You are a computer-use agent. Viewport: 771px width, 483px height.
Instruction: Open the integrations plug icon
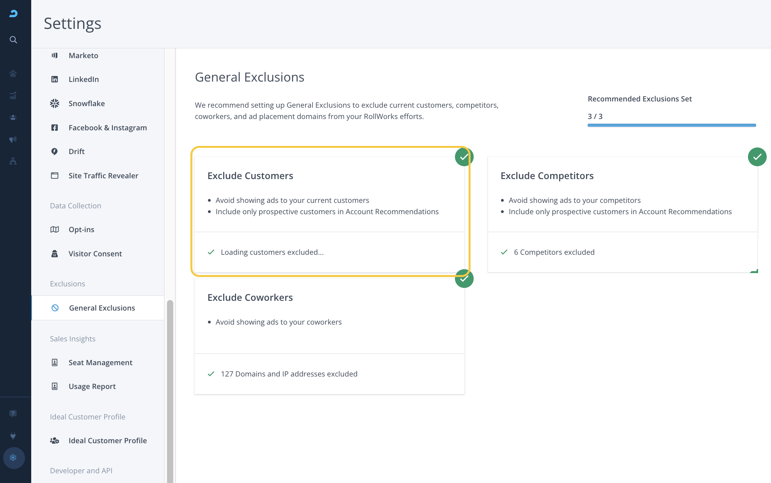point(13,436)
